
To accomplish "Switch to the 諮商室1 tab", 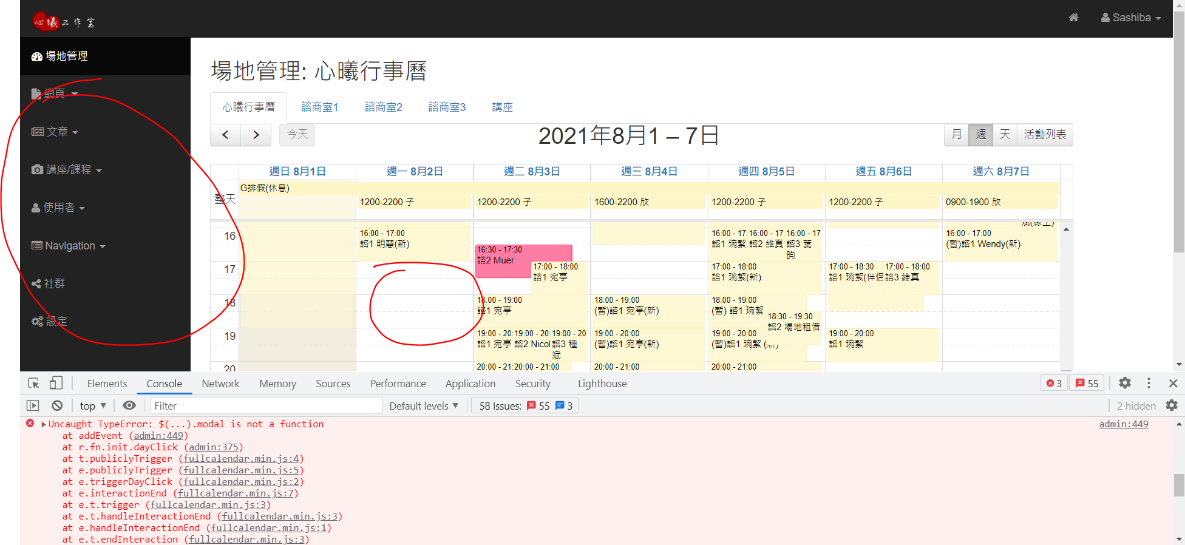I will coord(319,107).
